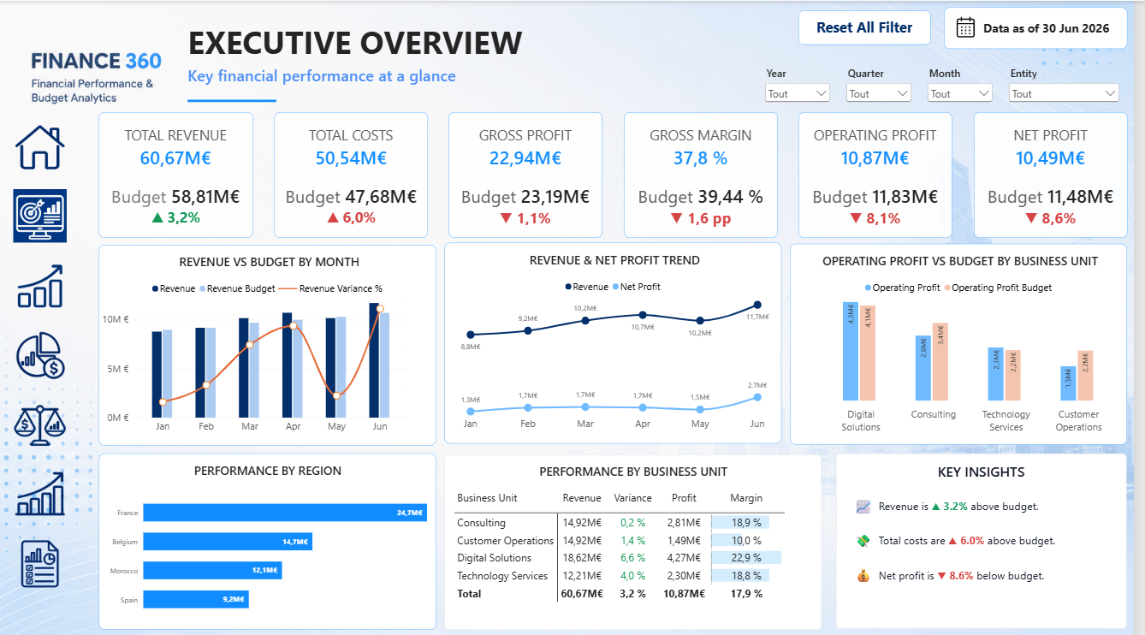Select the Spain region bar
The image size is (1145, 635).
[x=196, y=600]
